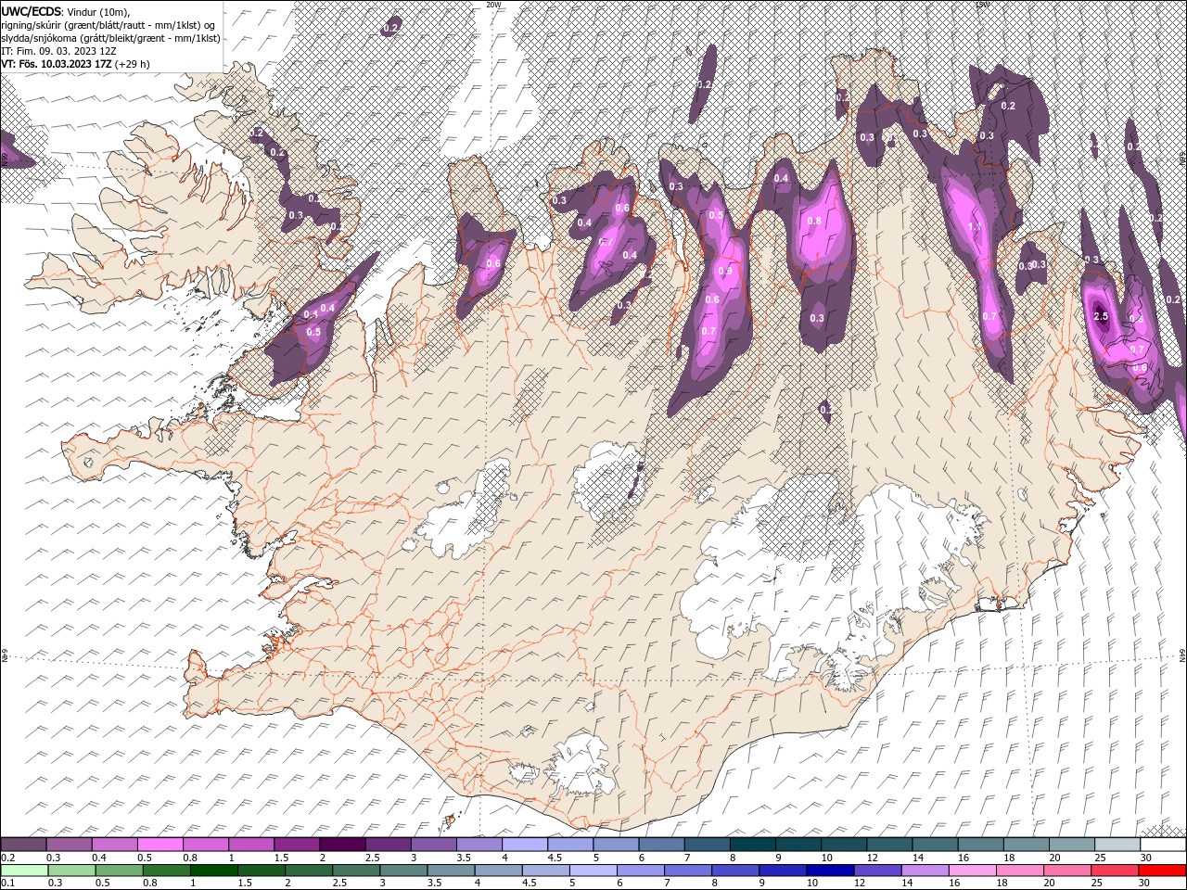Image resolution: width=1187 pixels, height=890 pixels.
Task: Click the light gray 25 legend swatch
Action: coord(1117,845)
